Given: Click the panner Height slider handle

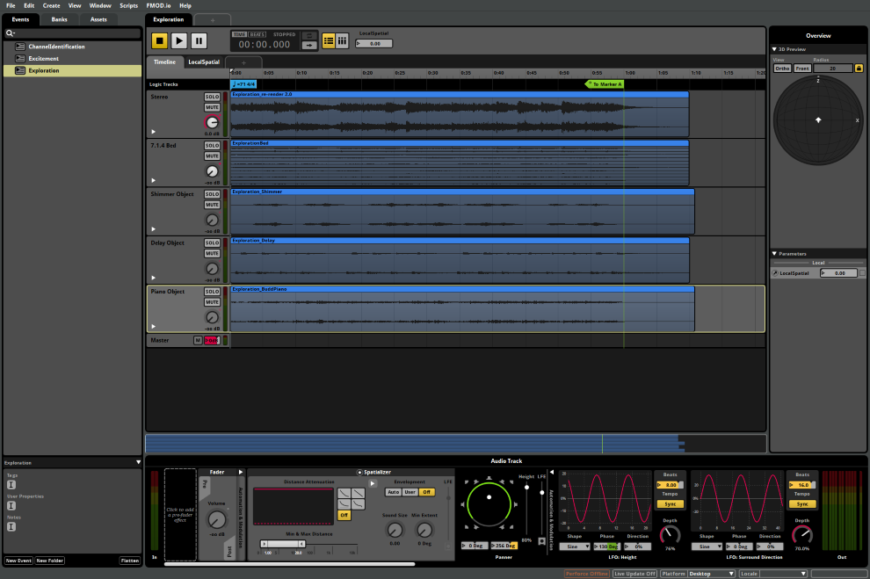Looking at the screenshot, I should point(526,488).
